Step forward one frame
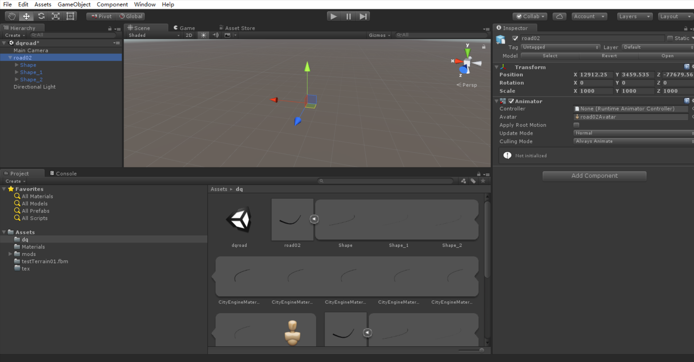Image resolution: width=694 pixels, height=362 pixels. click(363, 16)
